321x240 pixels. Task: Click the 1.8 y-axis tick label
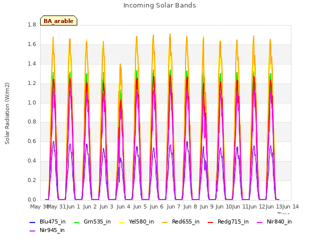32,25
